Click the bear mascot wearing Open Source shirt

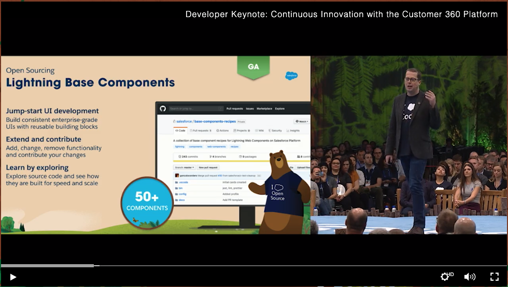[279, 192]
